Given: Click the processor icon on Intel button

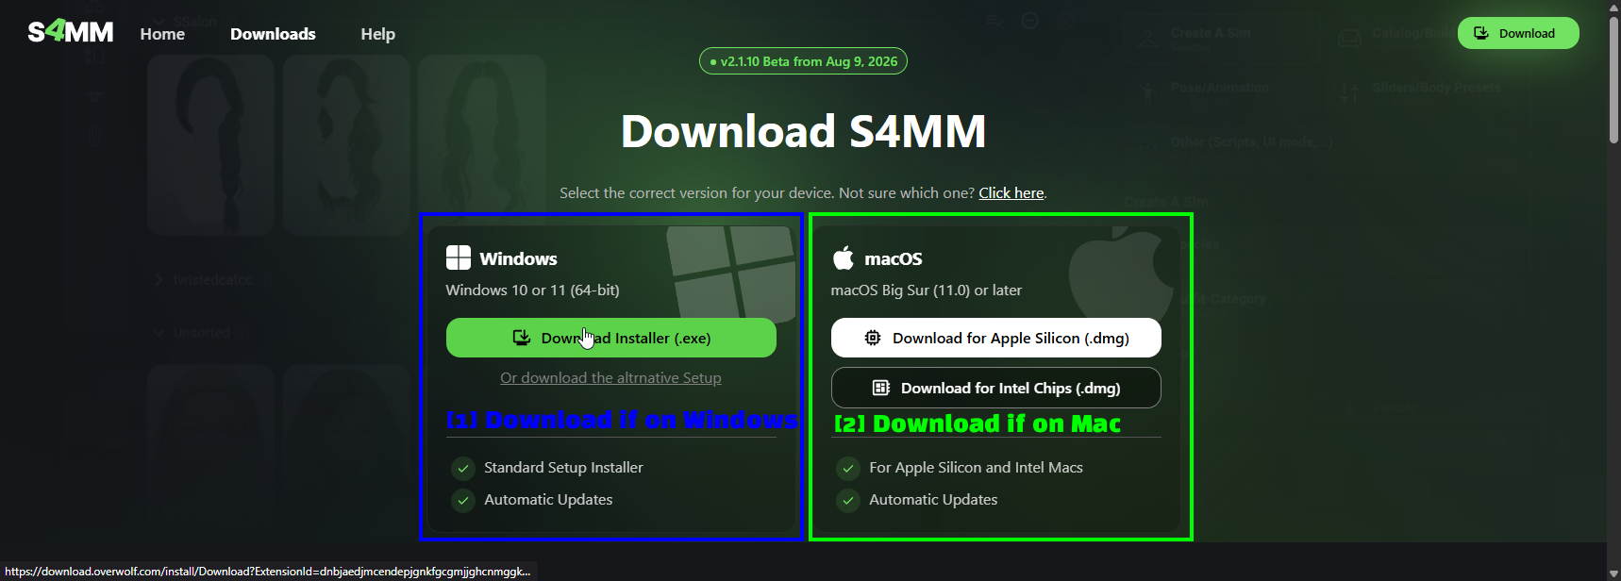Looking at the screenshot, I should point(881,388).
